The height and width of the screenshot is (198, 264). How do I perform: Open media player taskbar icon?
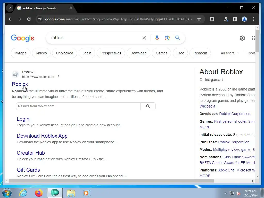(x=87, y=193)
